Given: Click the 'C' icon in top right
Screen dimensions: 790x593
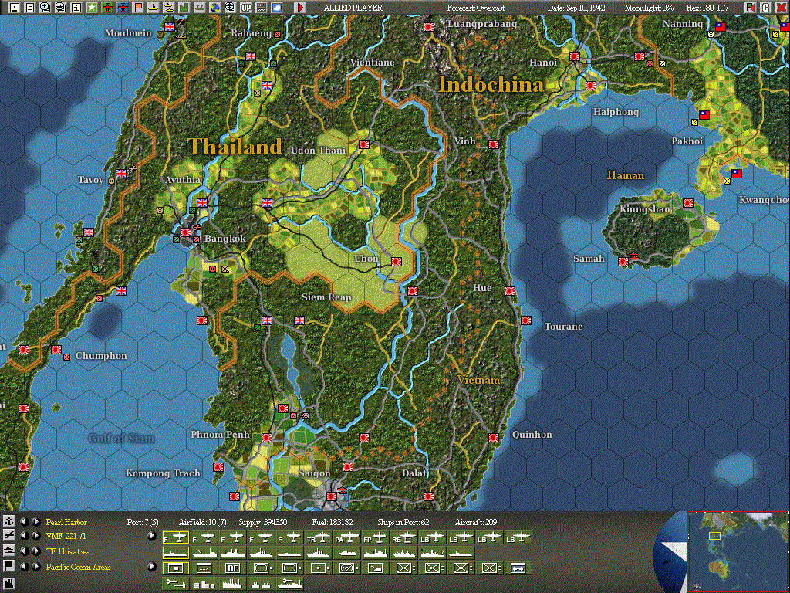Looking at the screenshot, I should click(x=765, y=7).
